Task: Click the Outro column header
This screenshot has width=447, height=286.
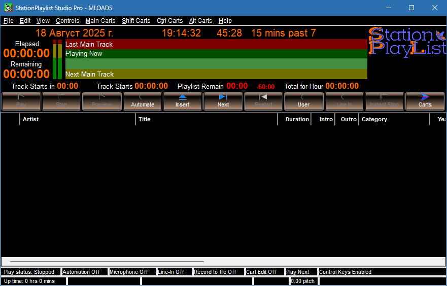Action: point(347,119)
